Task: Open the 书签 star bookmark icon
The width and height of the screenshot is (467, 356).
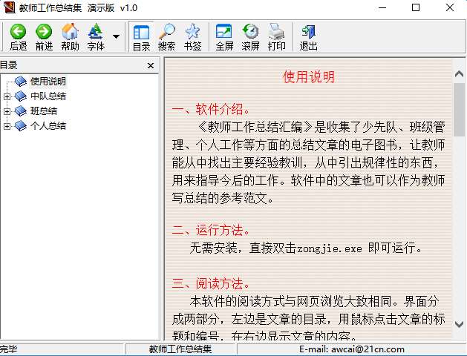Action: (192, 32)
